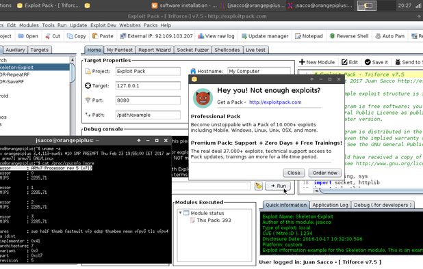Switch to the Targets tab

tap(40, 50)
